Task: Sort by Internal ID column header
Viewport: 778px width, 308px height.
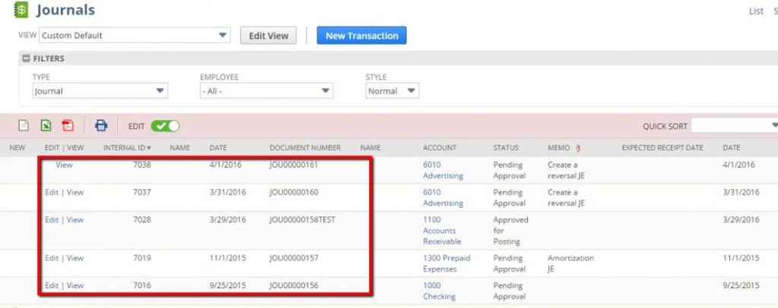Action: point(127,148)
